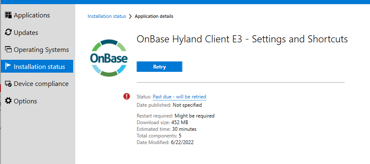Click the Operating Systems window icon
The image size is (370, 164).
(x=8, y=49)
